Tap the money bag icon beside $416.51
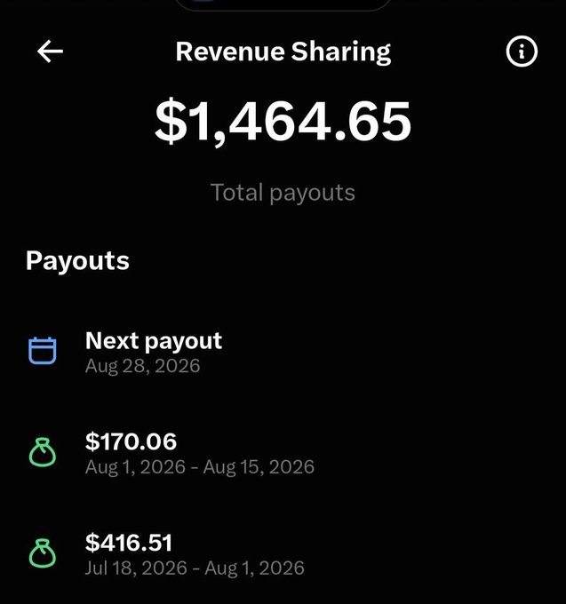 43,553
